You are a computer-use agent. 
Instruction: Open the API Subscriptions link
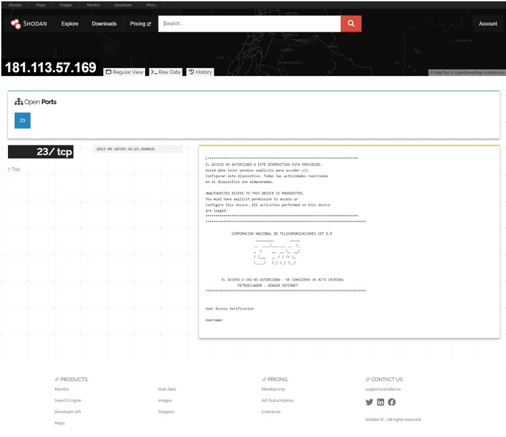pos(278,400)
